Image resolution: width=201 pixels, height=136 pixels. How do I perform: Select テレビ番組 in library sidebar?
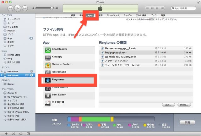point(18,27)
